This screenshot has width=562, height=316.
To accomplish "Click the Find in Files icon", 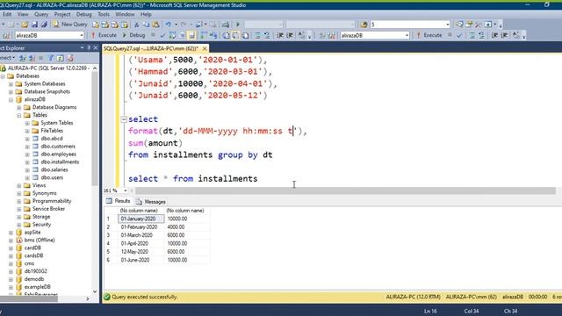I will (364, 25).
